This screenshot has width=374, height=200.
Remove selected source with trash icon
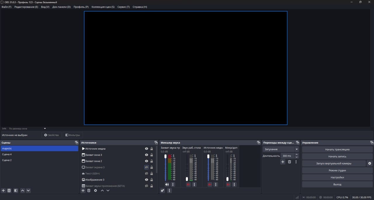pos(89,190)
